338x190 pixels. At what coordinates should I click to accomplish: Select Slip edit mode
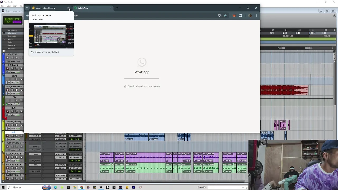coord(8,22)
